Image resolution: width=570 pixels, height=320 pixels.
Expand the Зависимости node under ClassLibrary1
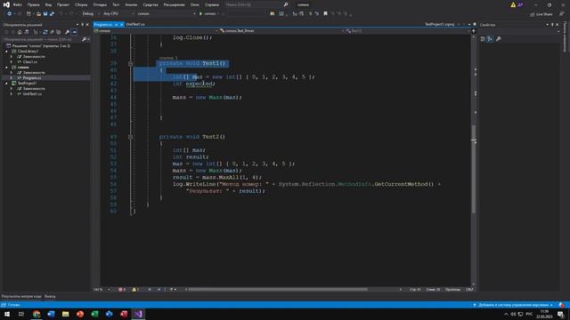[x=12, y=57]
